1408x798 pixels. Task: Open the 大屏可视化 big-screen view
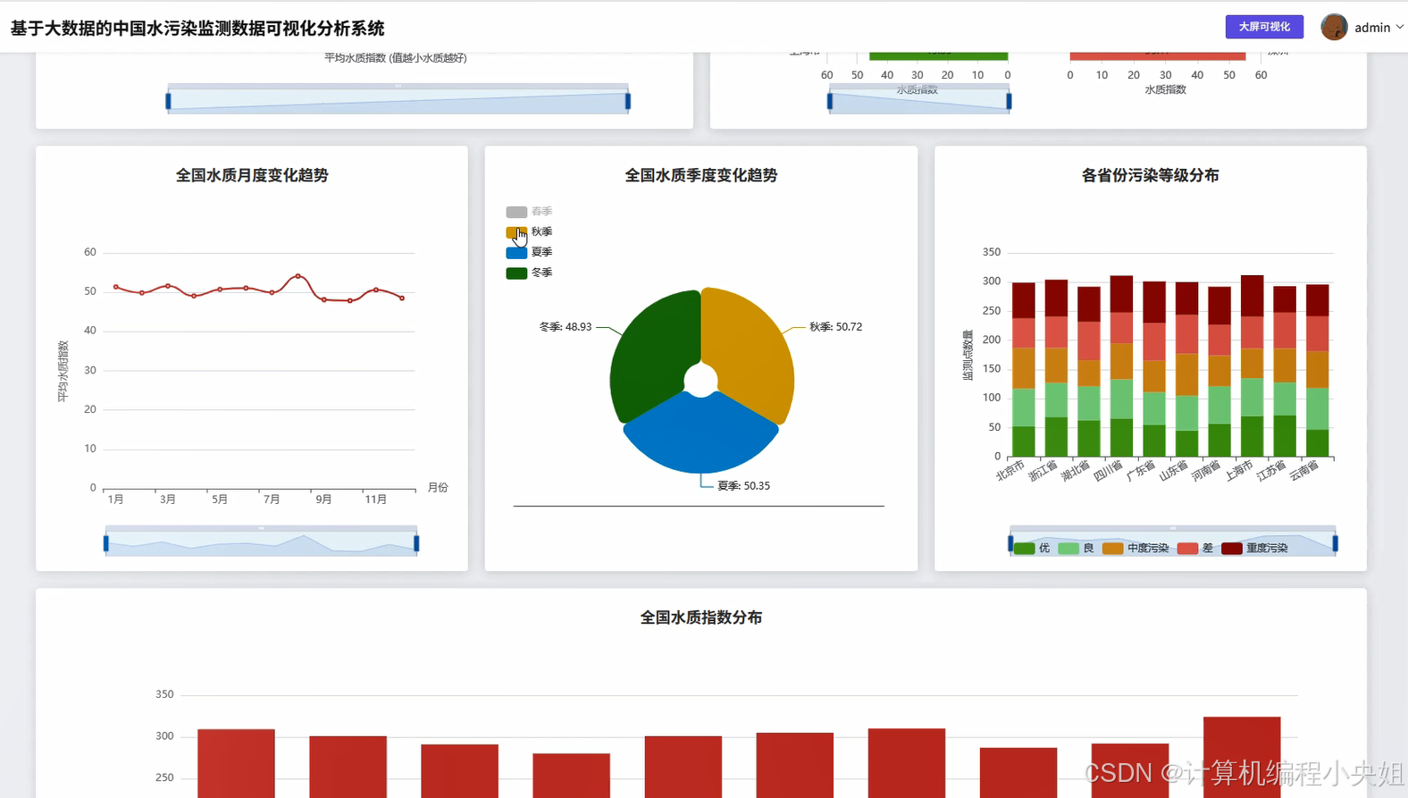coord(1264,27)
